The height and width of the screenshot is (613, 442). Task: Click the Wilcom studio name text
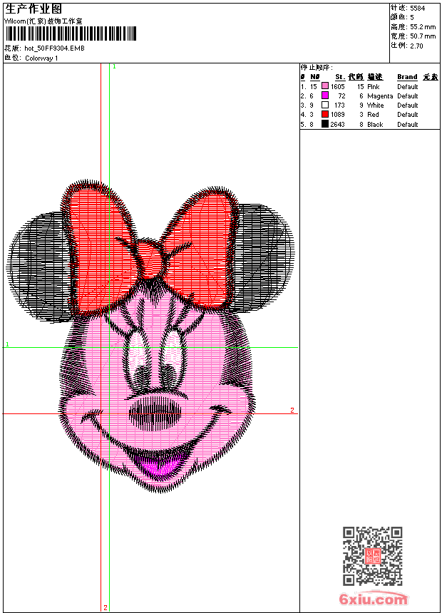[x=43, y=21]
